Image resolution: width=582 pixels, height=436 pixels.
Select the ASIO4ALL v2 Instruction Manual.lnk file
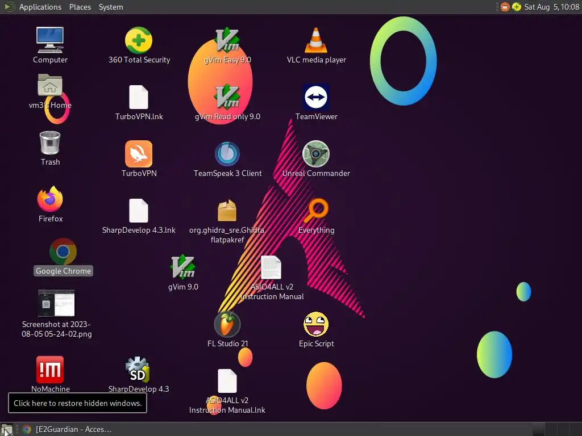[x=227, y=381]
